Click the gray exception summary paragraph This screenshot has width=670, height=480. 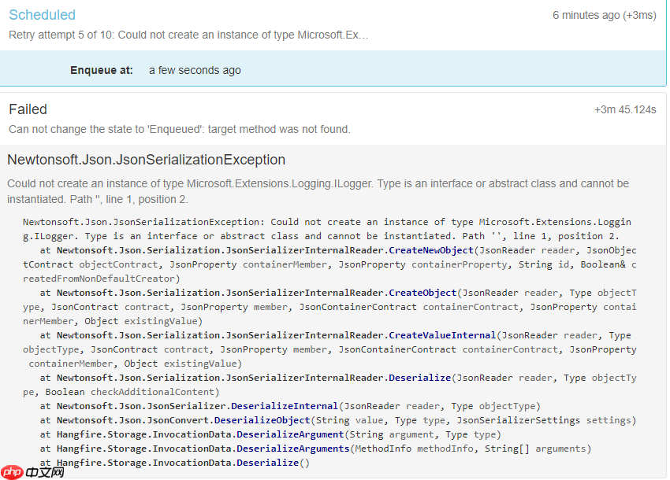tap(318, 191)
